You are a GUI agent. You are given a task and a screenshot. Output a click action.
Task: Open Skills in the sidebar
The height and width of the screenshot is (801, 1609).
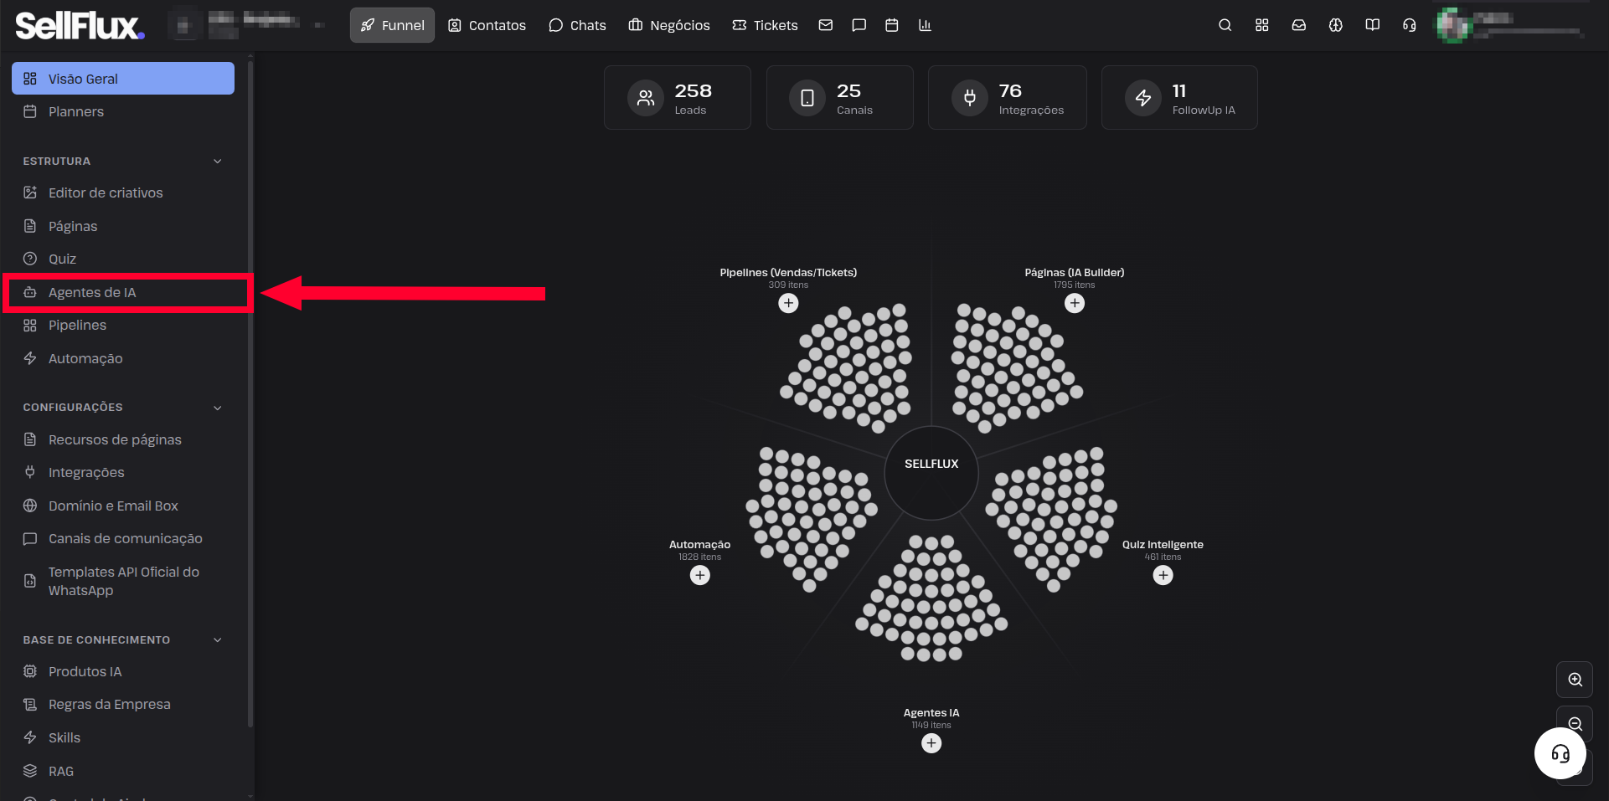point(123,737)
